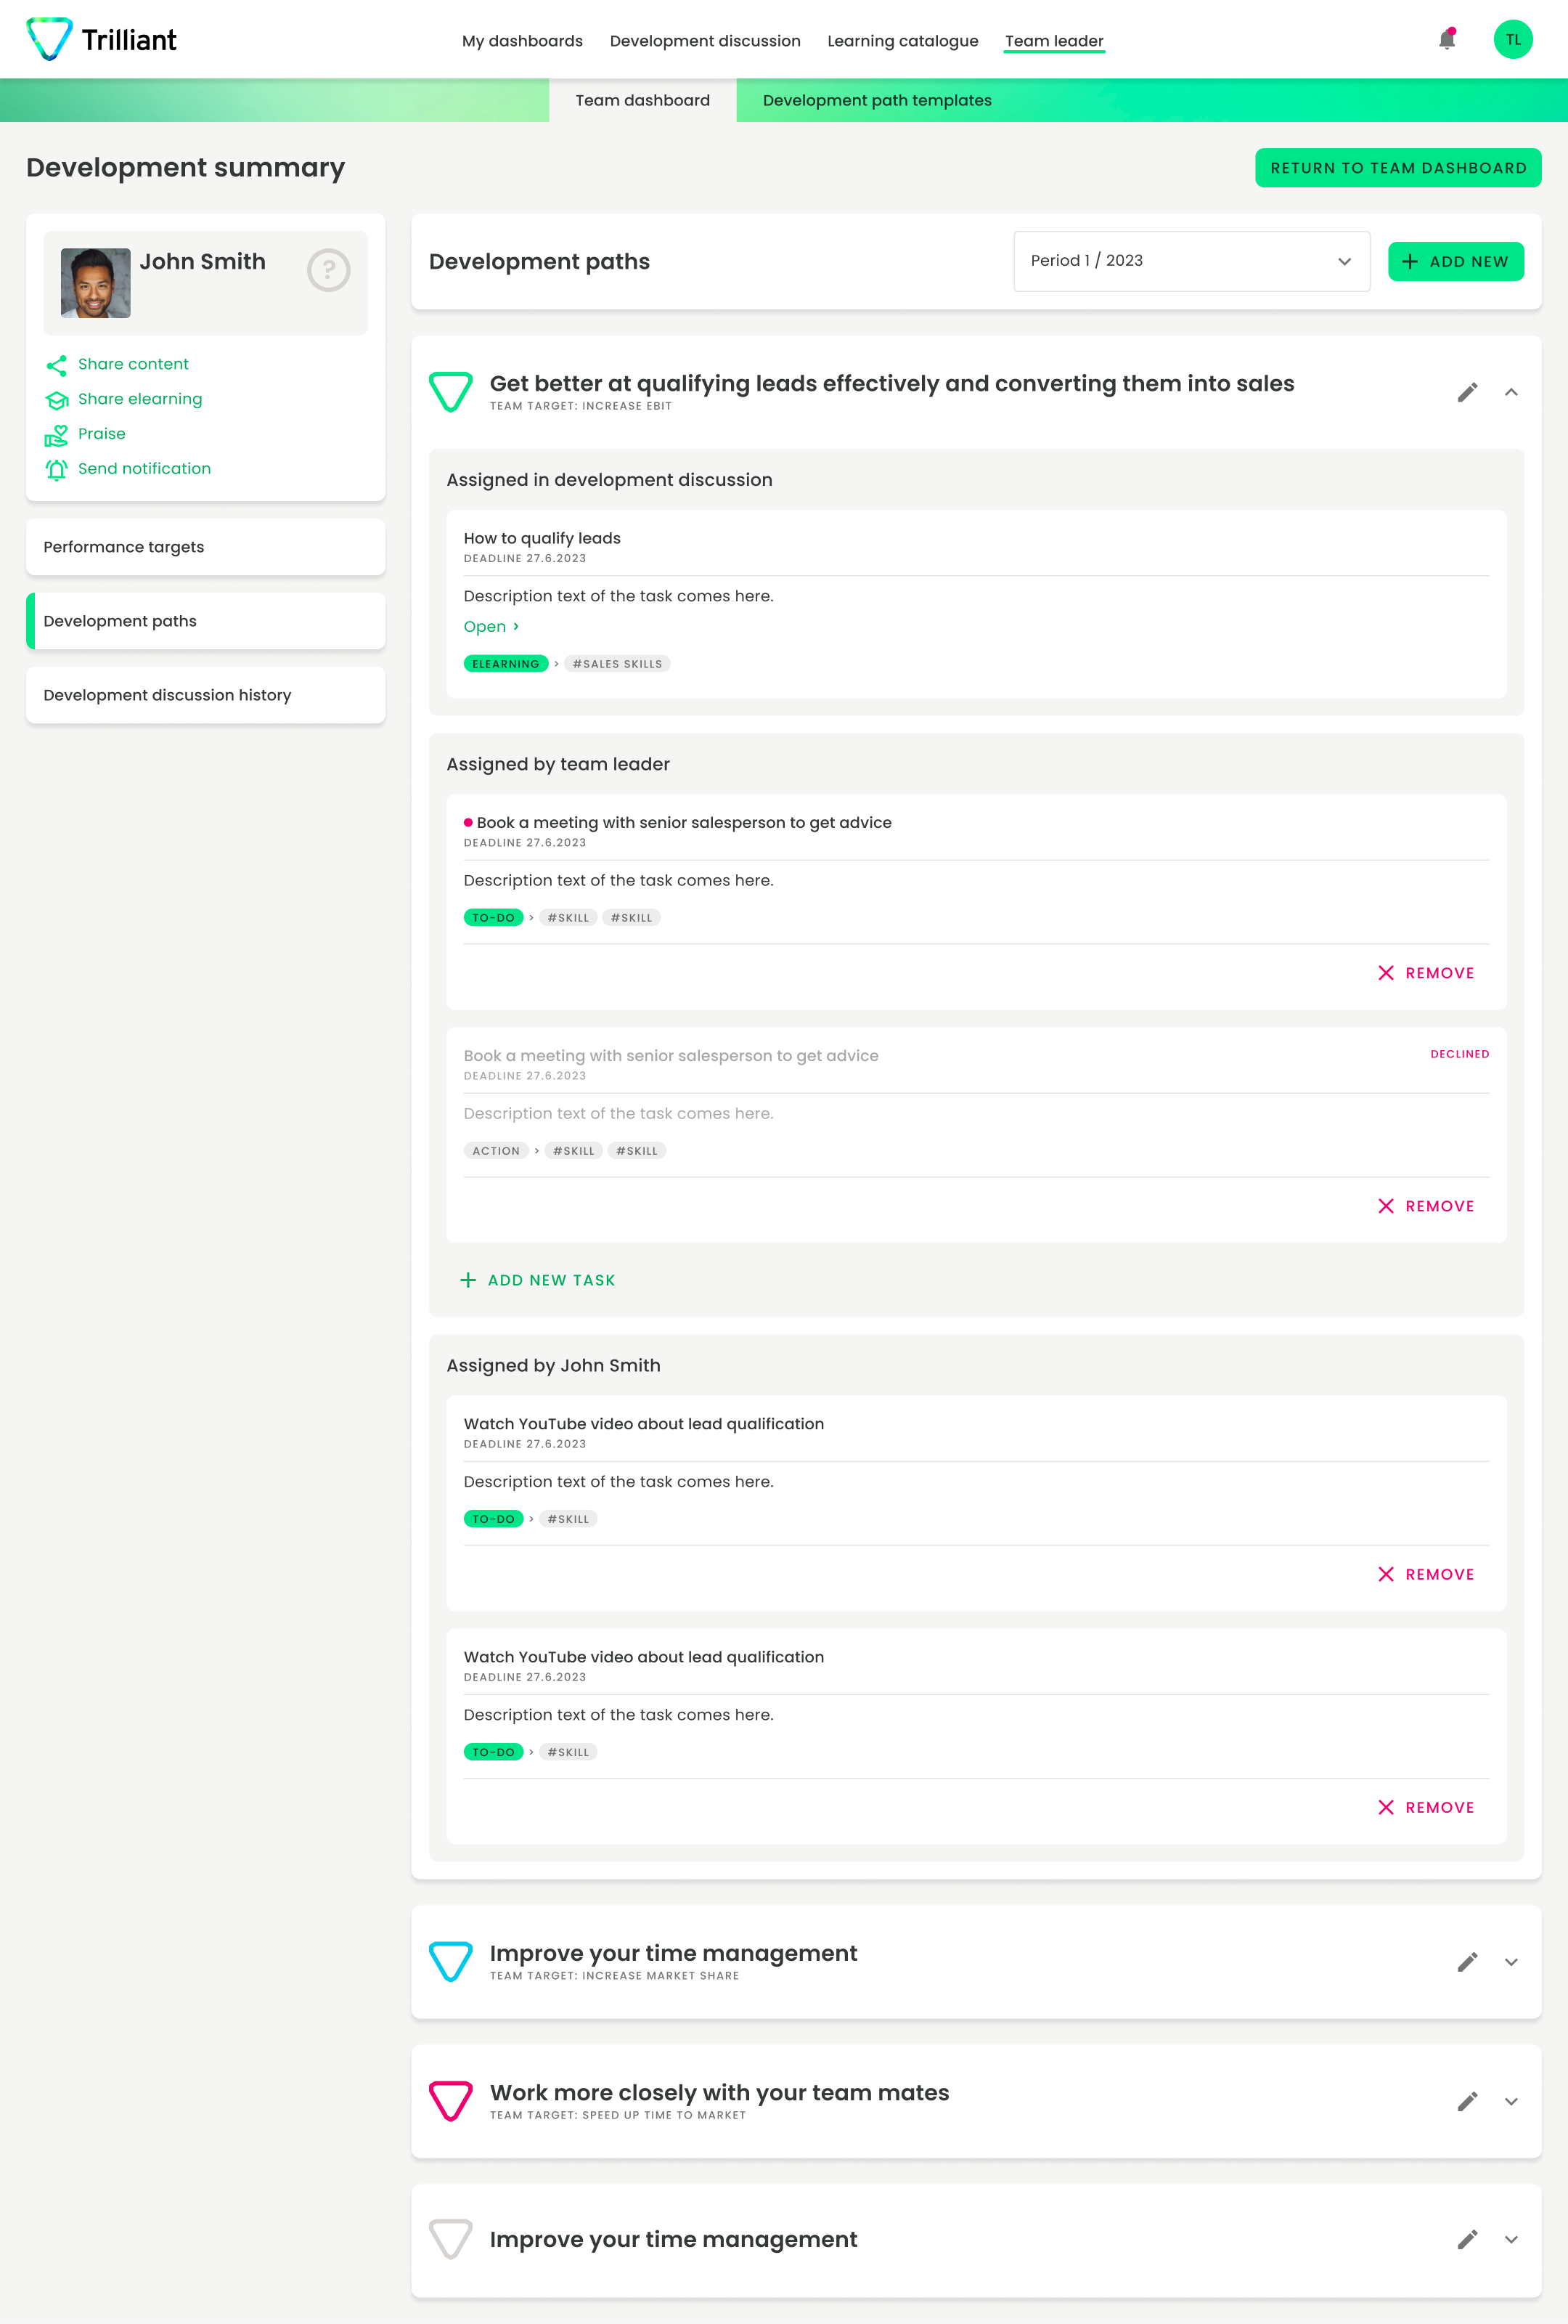This screenshot has width=1568, height=2324.
Task: Click the Share content icon
Action: (57, 365)
